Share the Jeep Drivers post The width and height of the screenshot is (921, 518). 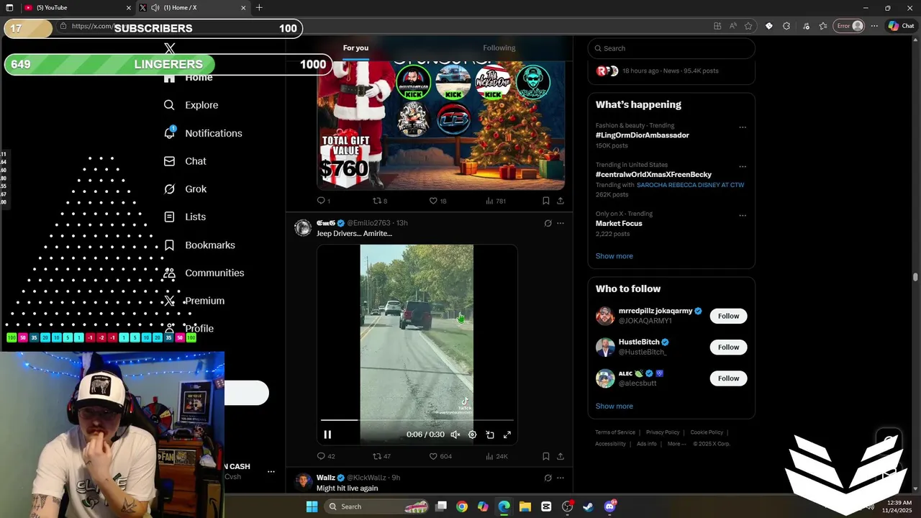point(561,456)
